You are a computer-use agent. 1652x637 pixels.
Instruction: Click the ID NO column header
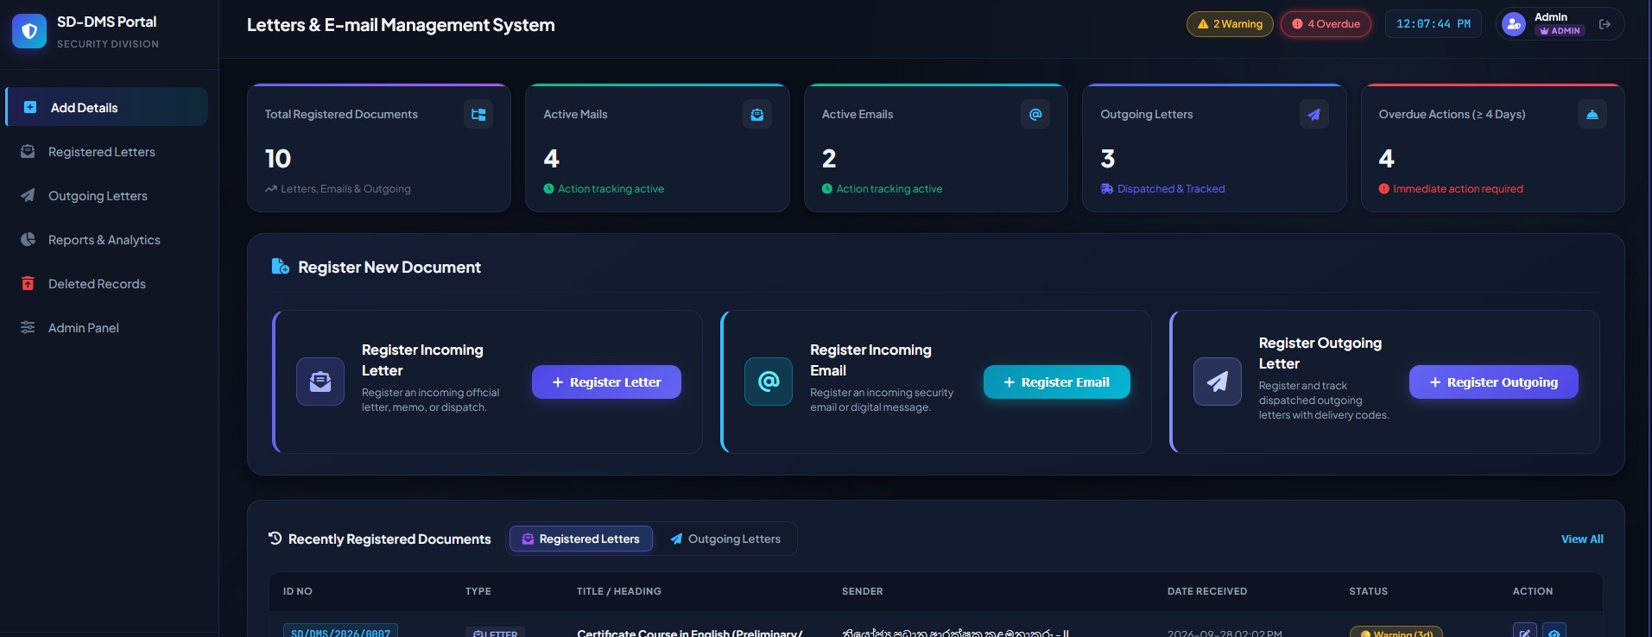click(x=298, y=591)
